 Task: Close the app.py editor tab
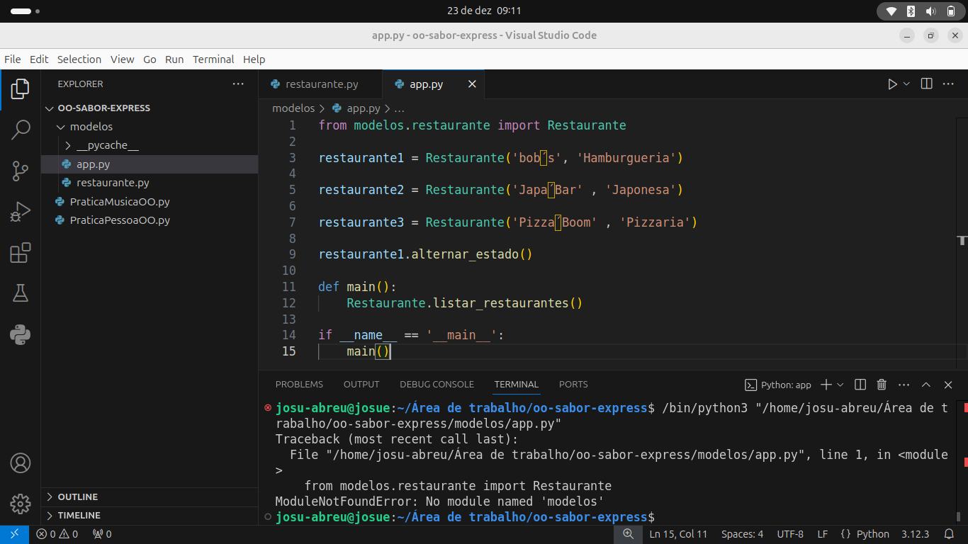point(472,84)
